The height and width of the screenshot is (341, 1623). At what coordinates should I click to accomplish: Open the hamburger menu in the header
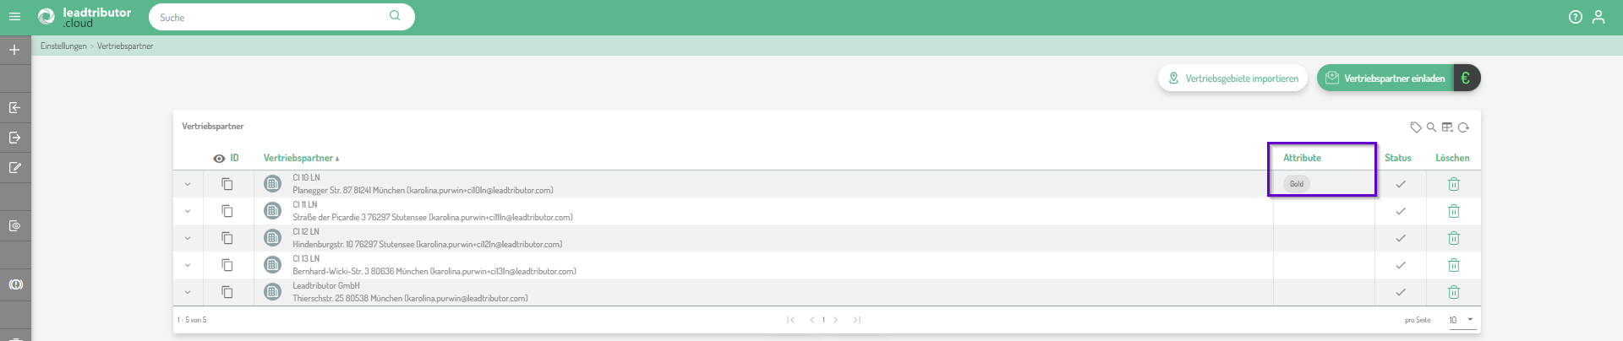(14, 17)
